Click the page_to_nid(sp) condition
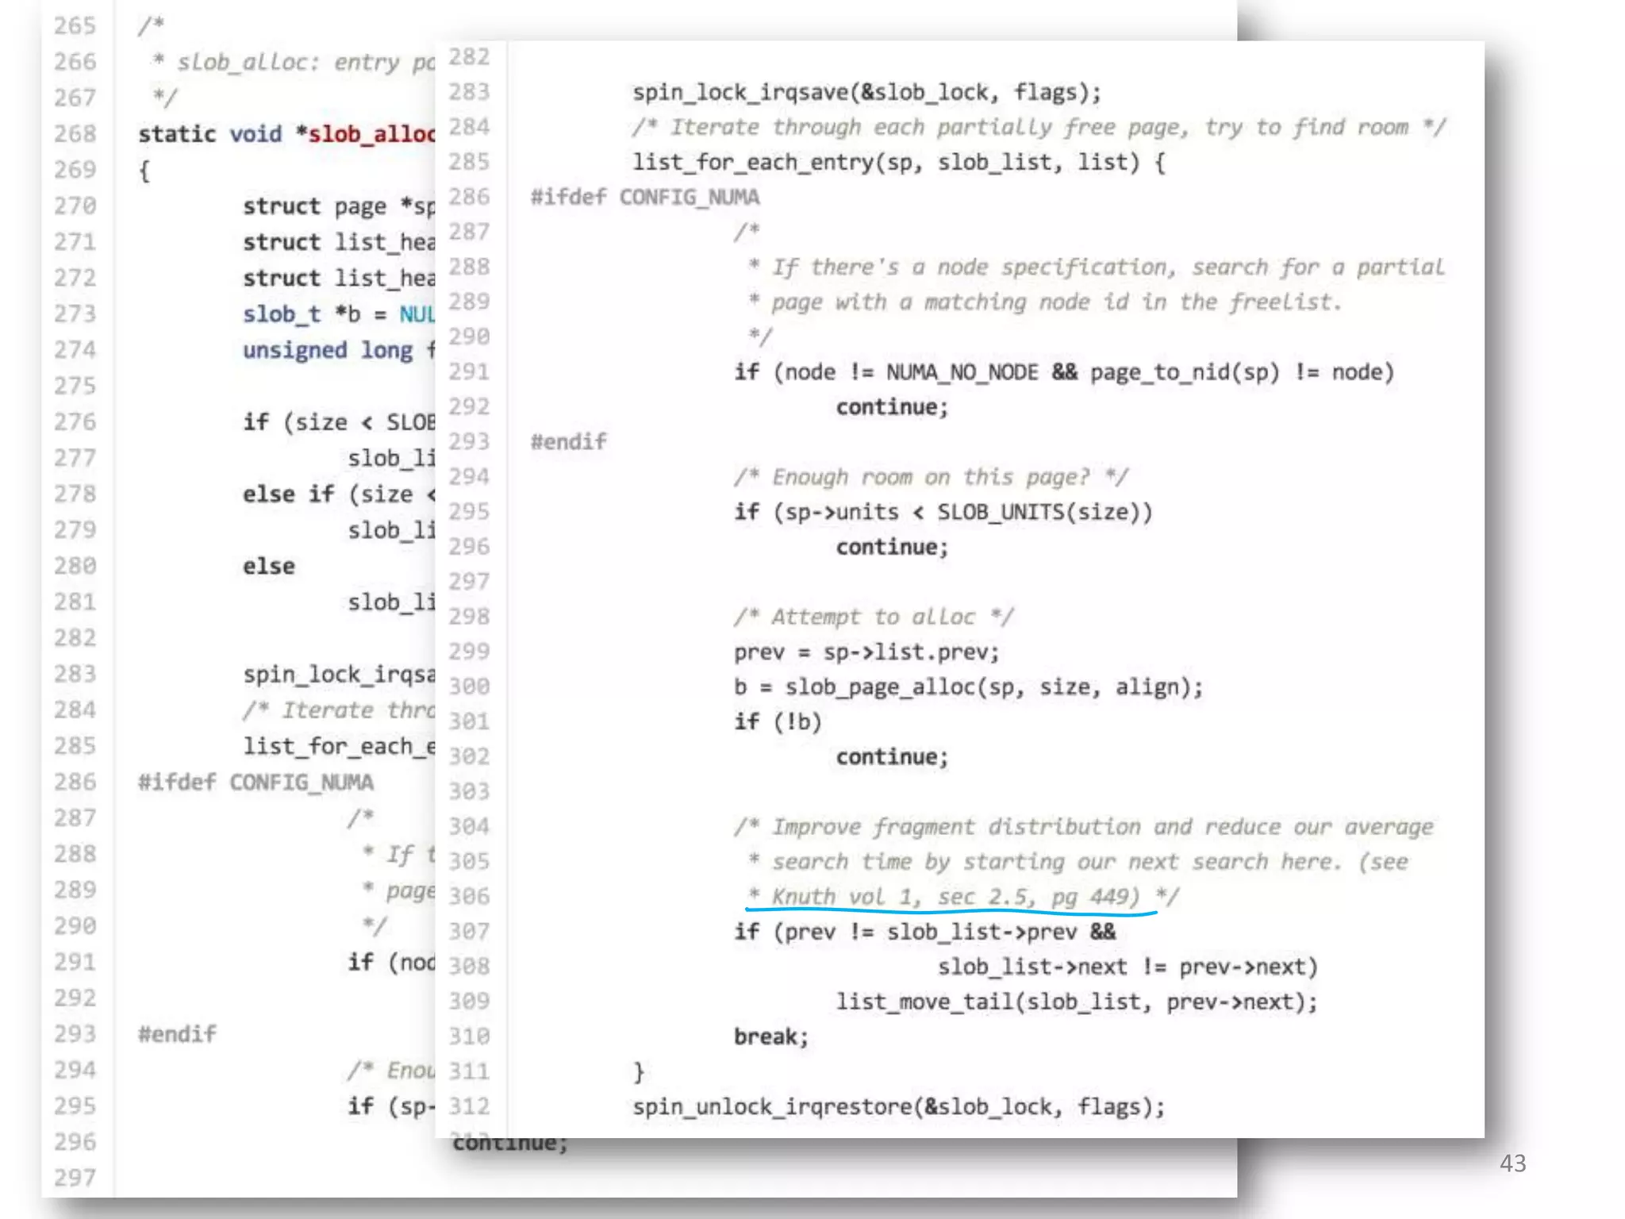Image resolution: width=1625 pixels, height=1219 pixels. (1184, 372)
